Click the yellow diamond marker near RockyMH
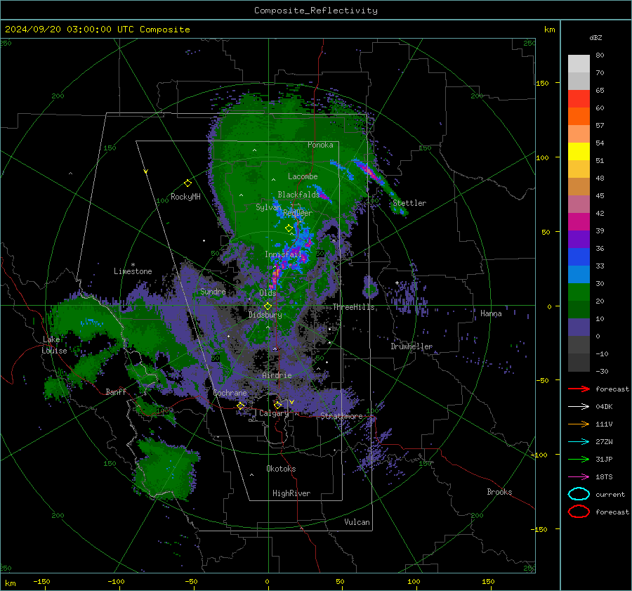Screen dimensions: 632x591 click(x=187, y=183)
